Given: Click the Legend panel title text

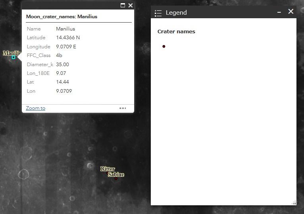Looking at the screenshot, I should point(176,13).
